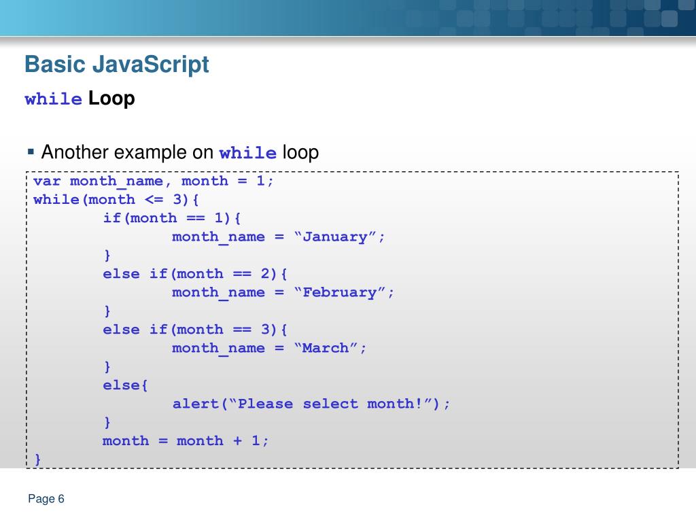Click the 'Page 6' footer label
This screenshot has height=522, width=696.
tap(46, 499)
